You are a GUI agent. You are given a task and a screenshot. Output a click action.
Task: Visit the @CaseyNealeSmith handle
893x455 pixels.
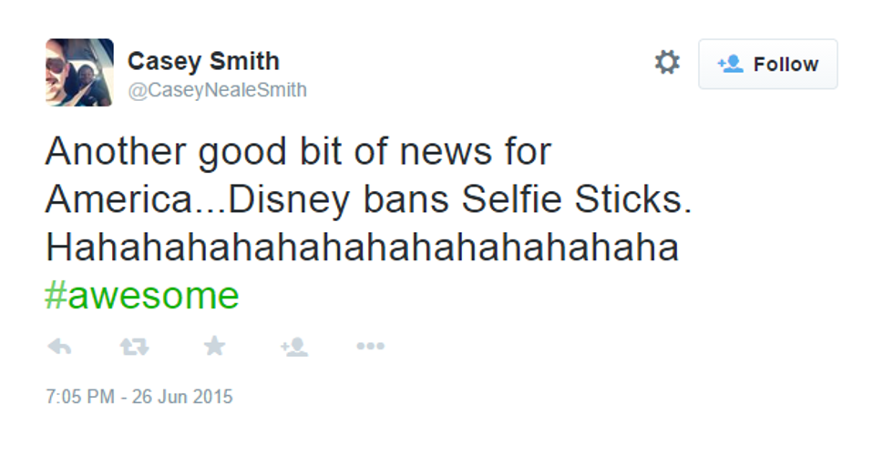[x=217, y=90]
